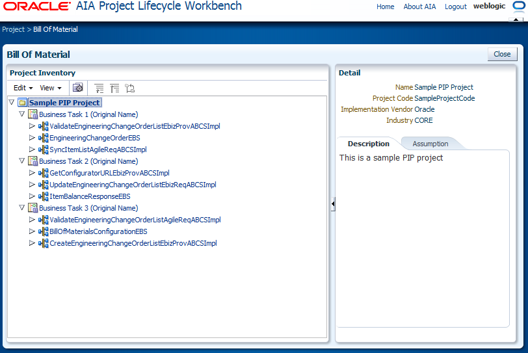Click the Logout link
528x353 pixels.
click(456, 7)
